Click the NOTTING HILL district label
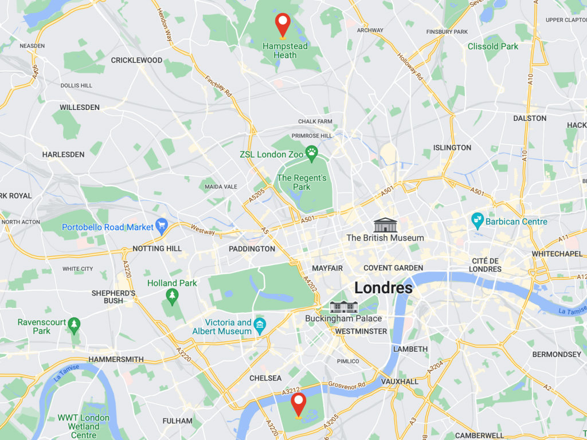The image size is (587, 440). (x=157, y=249)
